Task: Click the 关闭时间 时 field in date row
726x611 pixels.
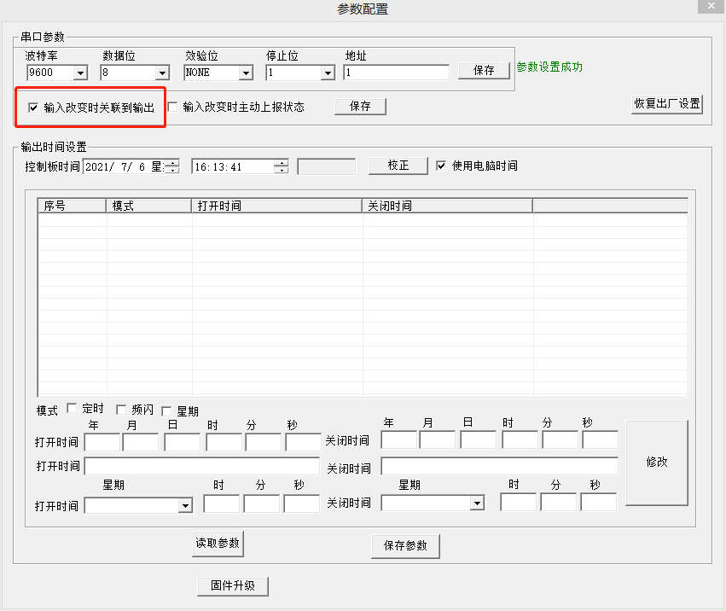Action: pos(520,439)
